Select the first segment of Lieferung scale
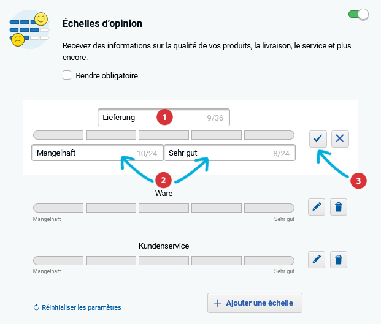This screenshot has width=381, height=324. pos(58,135)
